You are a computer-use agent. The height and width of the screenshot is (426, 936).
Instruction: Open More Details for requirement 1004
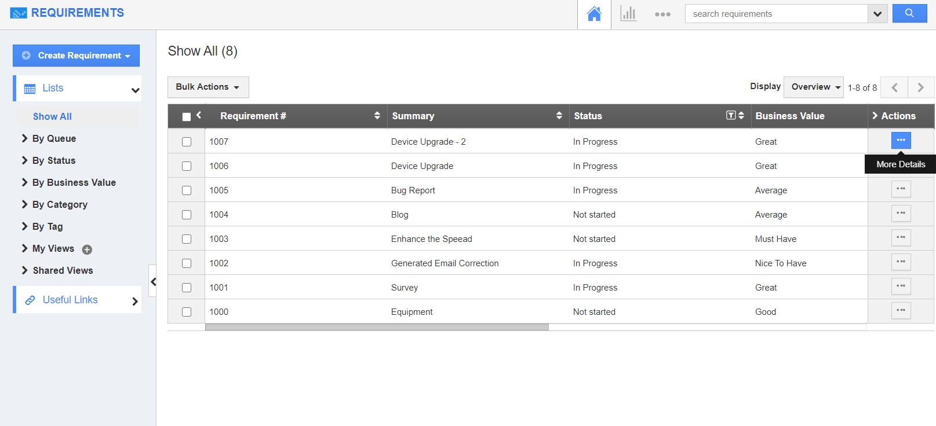click(901, 213)
